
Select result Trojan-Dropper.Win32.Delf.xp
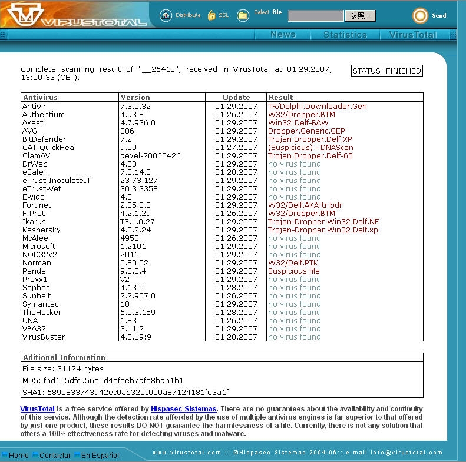tap(323, 230)
